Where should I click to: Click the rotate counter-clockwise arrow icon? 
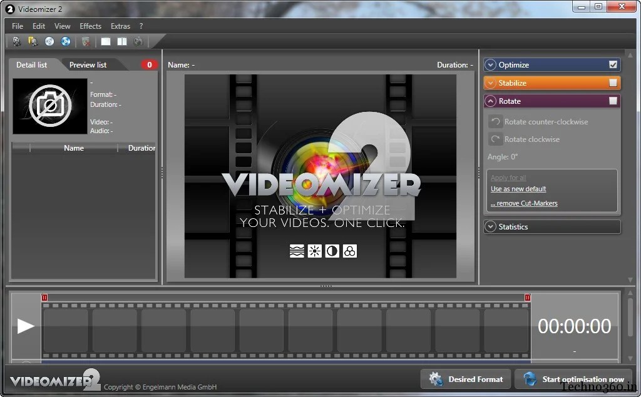495,122
